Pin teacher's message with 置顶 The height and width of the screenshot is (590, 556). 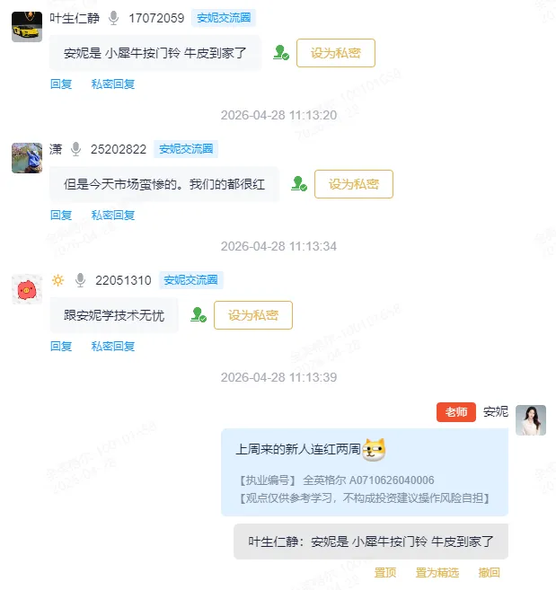click(385, 573)
